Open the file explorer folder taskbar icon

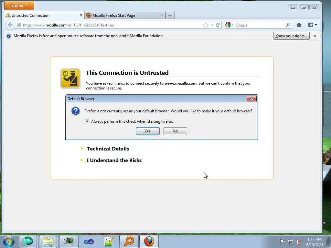click(x=48, y=242)
